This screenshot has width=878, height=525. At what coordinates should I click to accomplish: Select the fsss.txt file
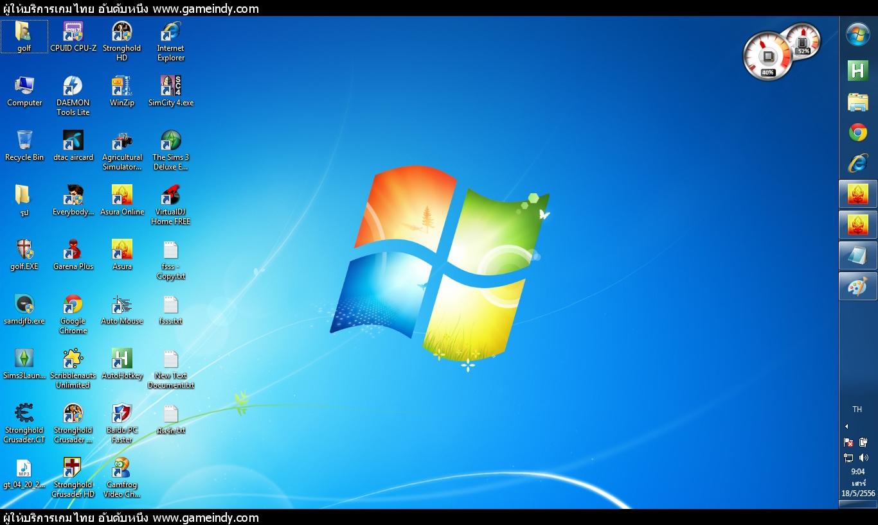pyautogui.click(x=171, y=309)
